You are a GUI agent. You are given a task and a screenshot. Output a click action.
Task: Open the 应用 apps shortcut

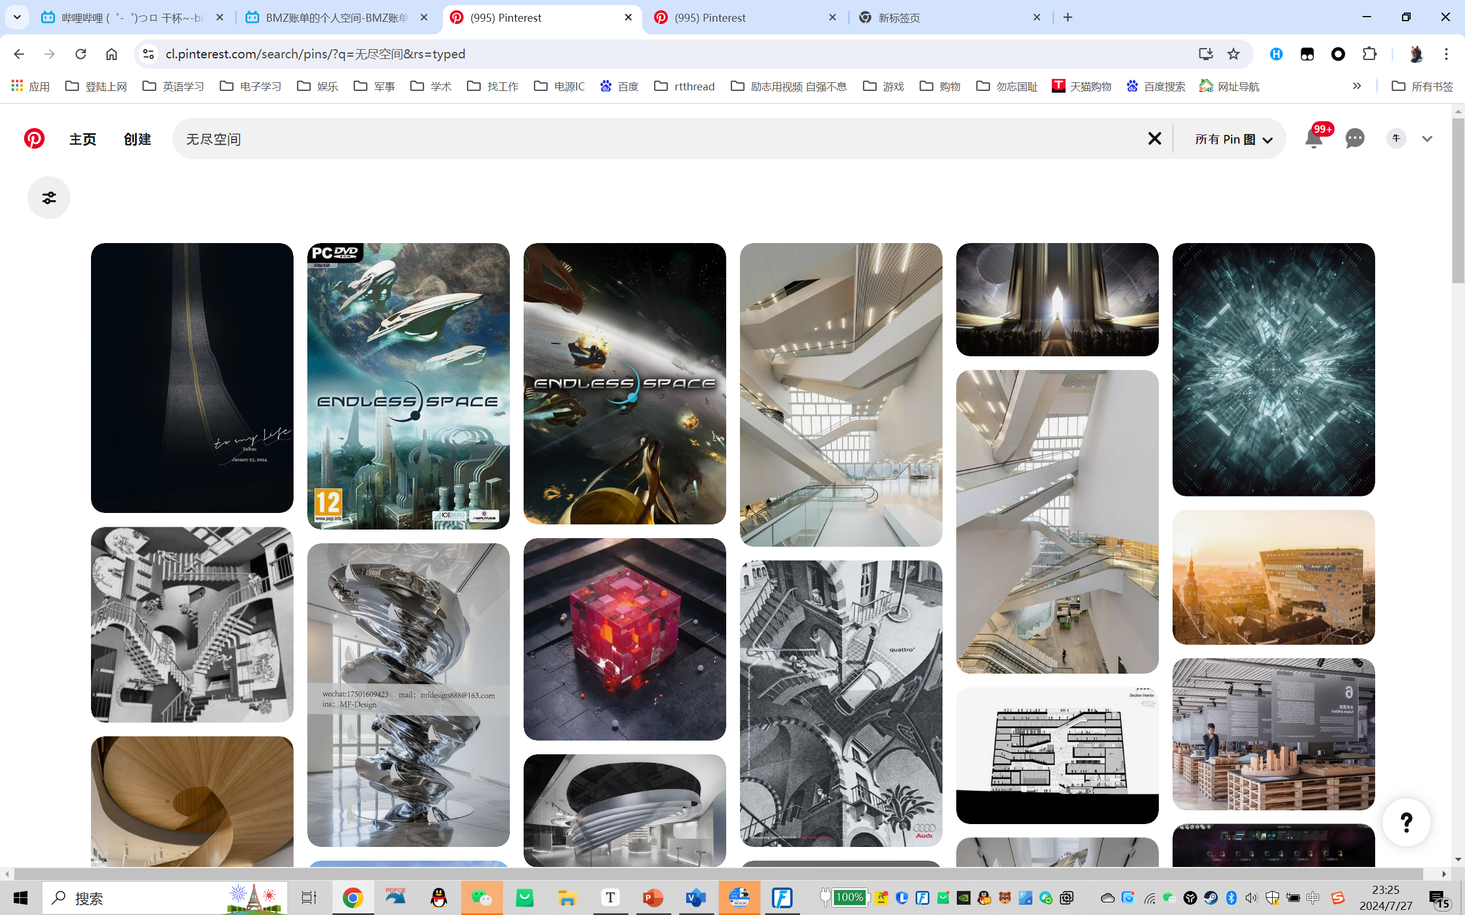30,86
